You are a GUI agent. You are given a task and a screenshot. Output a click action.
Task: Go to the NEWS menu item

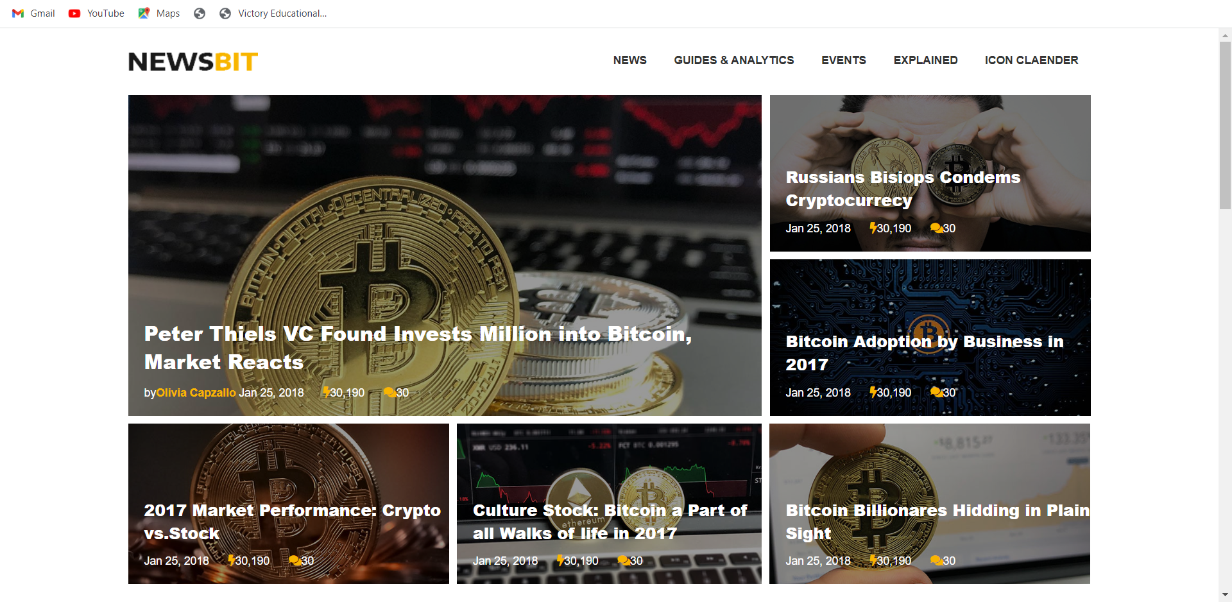point(629,60)
